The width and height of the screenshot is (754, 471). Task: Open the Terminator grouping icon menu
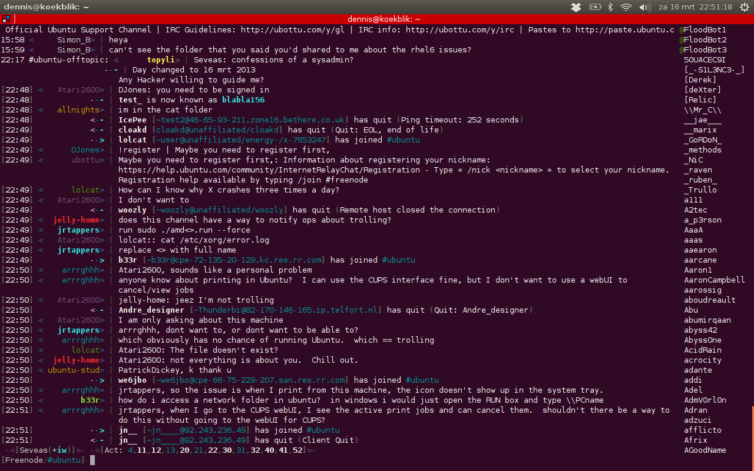6,19
